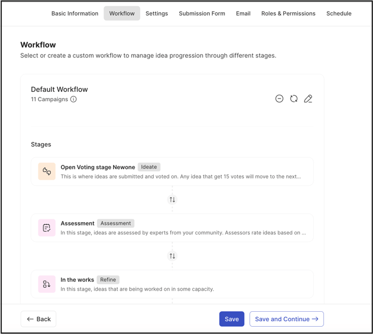Open the Basic Information tab
The height and width of the screenshot is (334, 373).
(75, 13)
